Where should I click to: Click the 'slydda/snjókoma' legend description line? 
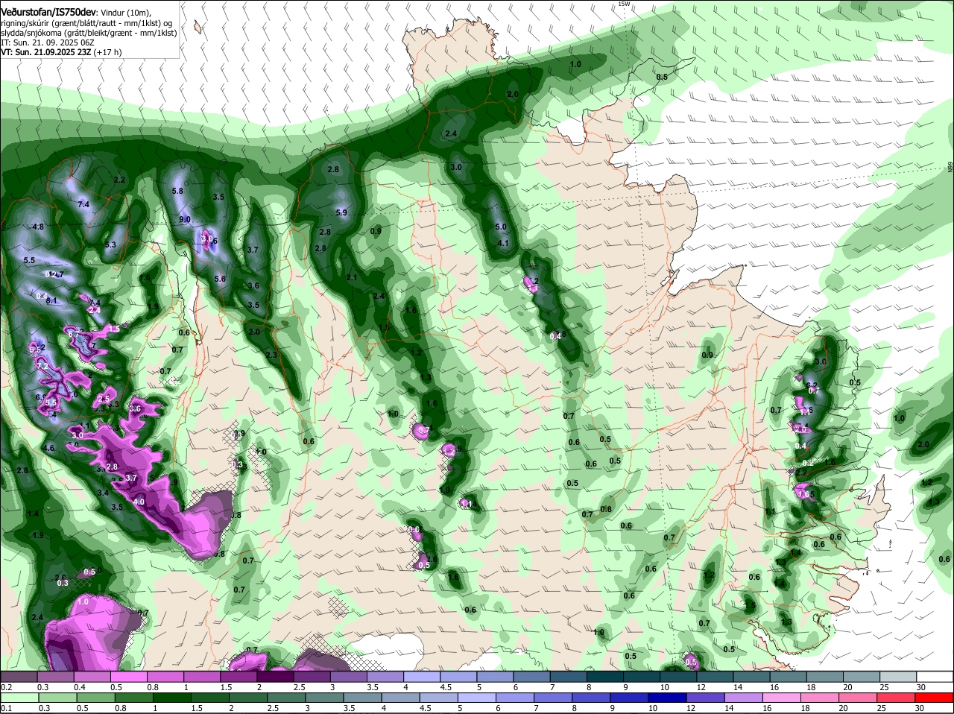(x=89, y=33)
